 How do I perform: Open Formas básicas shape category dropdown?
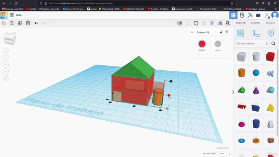(252, 44)
